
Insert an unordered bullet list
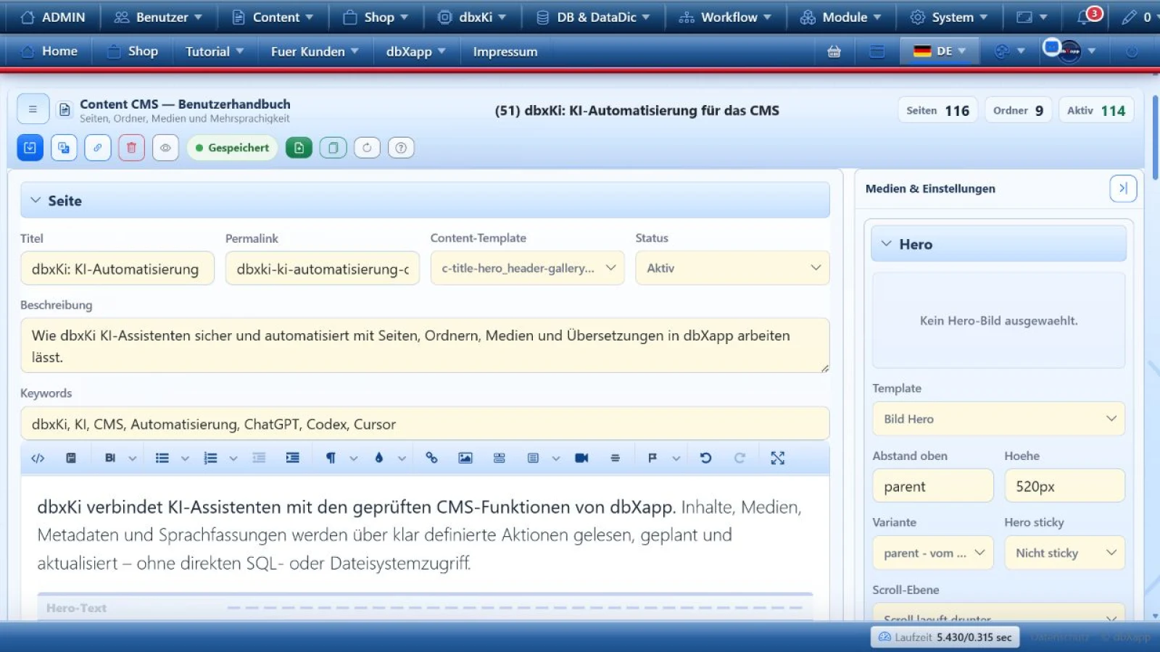pyautogui.click(x=162, y=458)
